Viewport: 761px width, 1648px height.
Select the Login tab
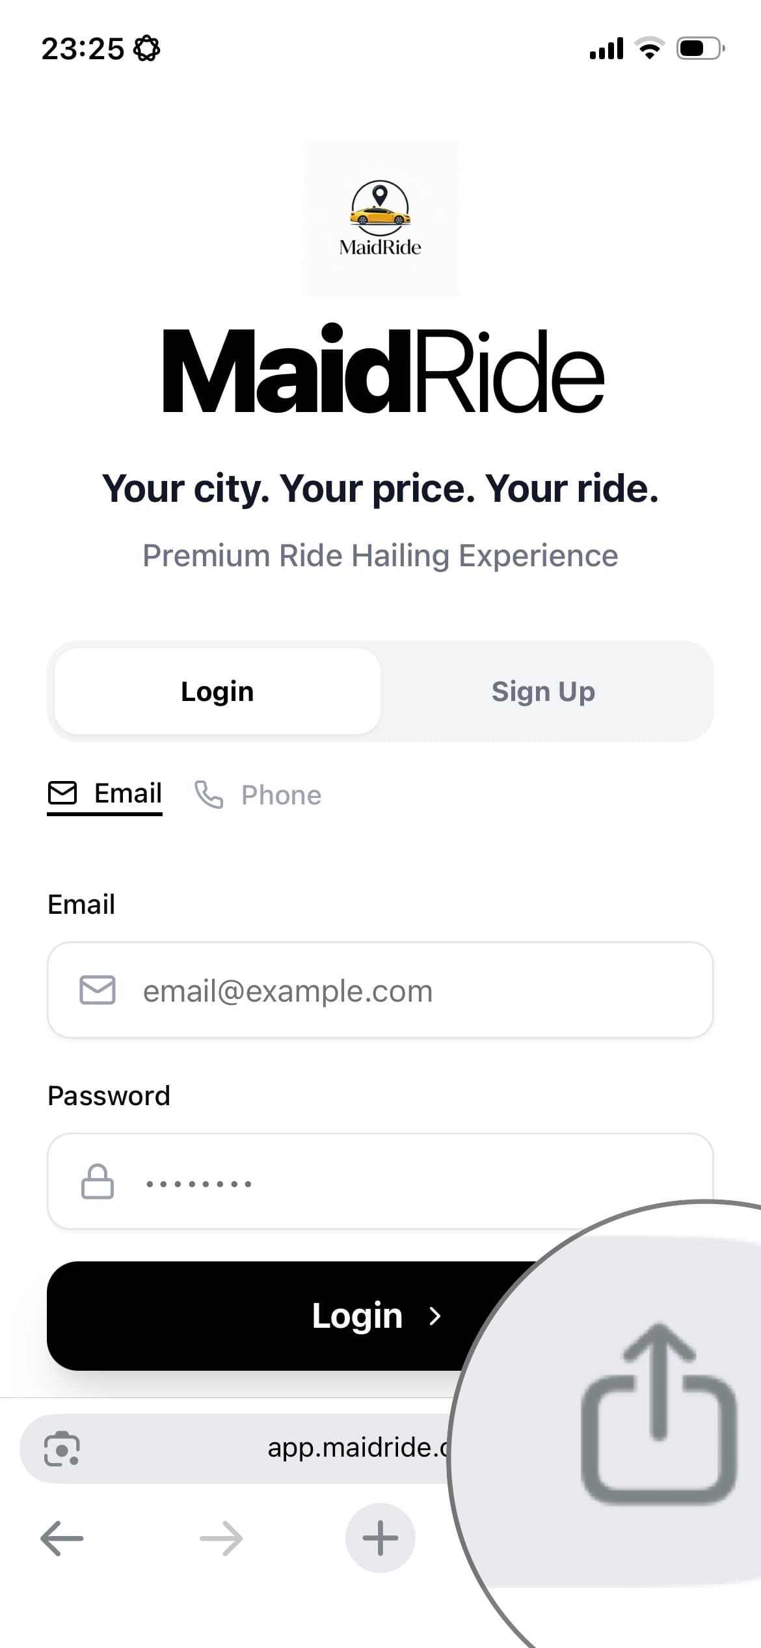point(217,691)
